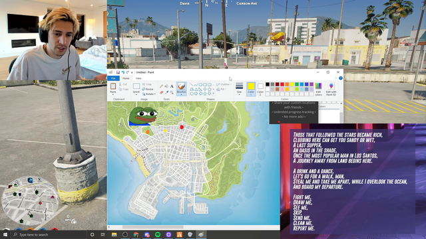Click the red marker on the map

pos(182,127)
